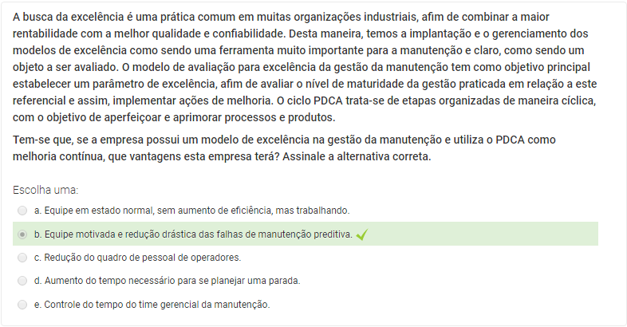Pick radio for 'Aumento do tempo necessário'
The image size is (627, 327).
(x=22, y=281)
